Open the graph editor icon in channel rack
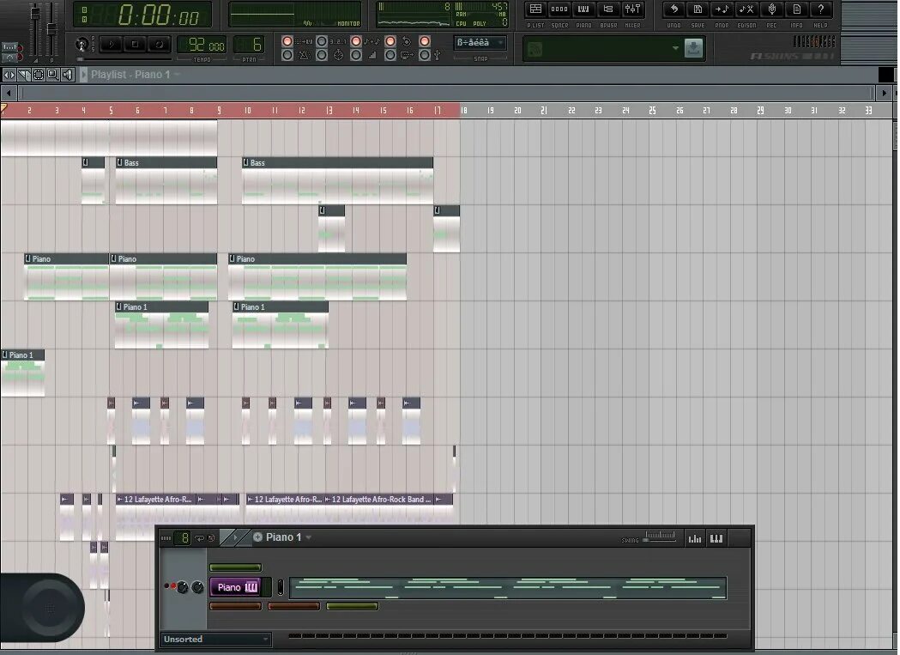The width and height of the screenshot is (900, 655). coord(695,538)
